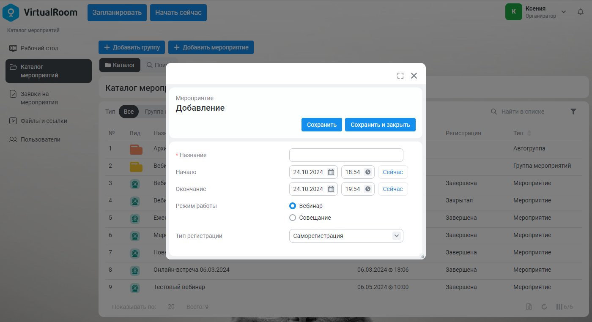
Task: Close the event creation dialog
Action: click(414, 76)
